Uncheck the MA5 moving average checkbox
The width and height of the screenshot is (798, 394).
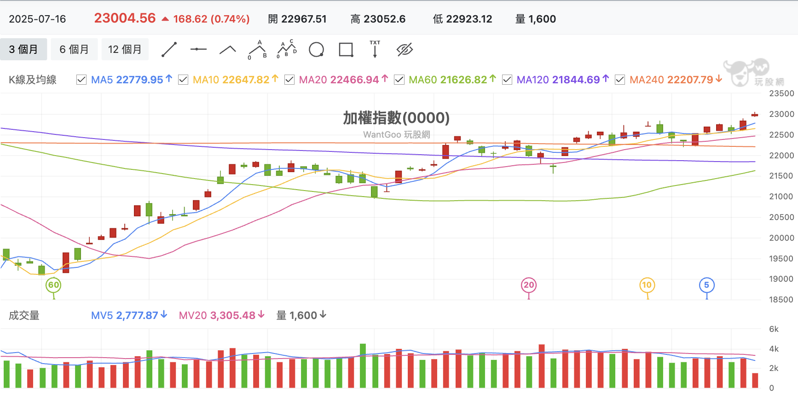click(x=81, y=80)
